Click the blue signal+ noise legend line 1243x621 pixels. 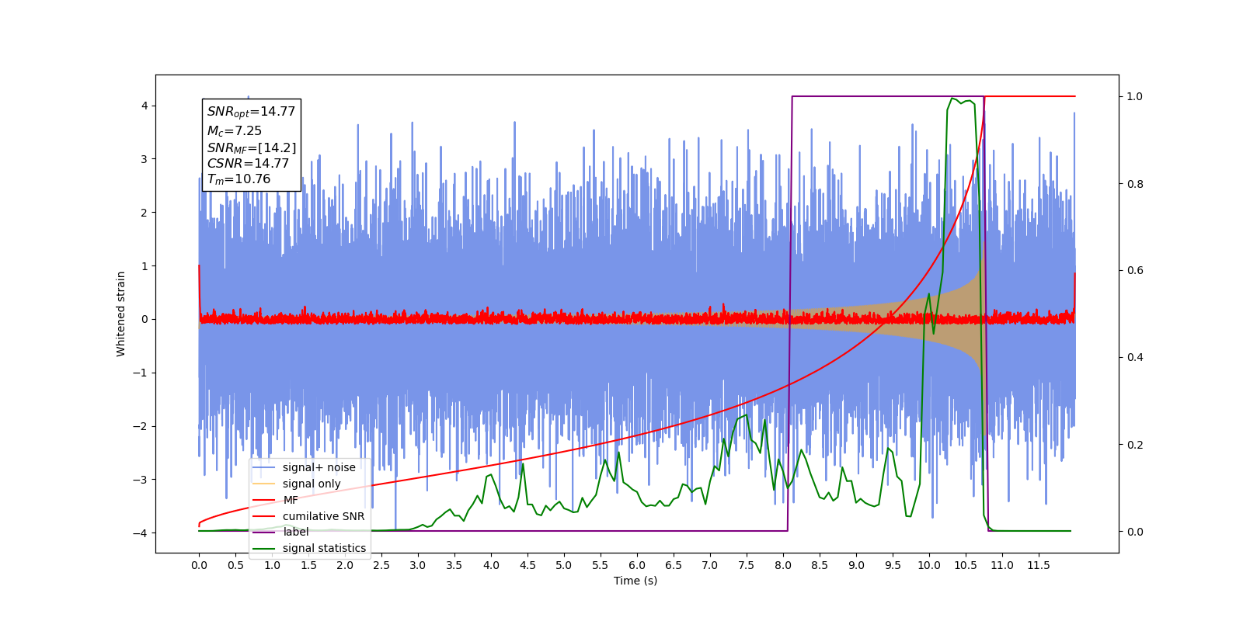(x=264, y=467)
